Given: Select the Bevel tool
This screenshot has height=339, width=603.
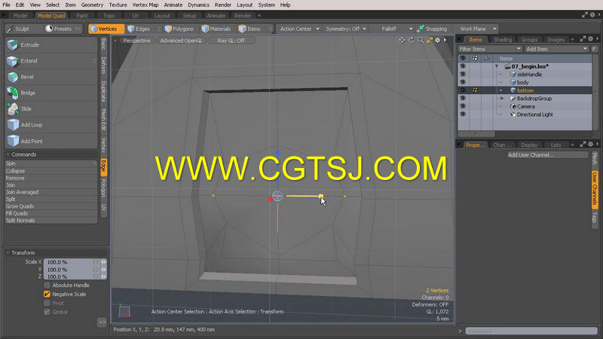Looking at the screenshot, I should [x=51, y=77].
